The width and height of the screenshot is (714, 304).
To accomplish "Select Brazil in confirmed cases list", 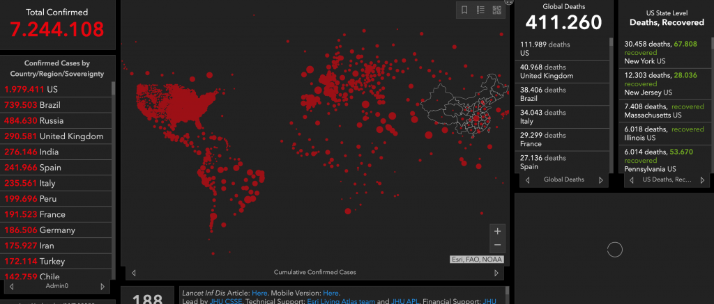I will (x=42, y=104).
